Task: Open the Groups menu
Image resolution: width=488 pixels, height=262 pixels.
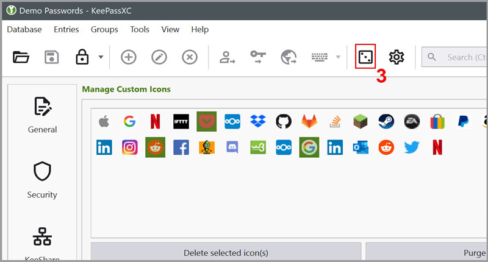Action: pos(104,29)
